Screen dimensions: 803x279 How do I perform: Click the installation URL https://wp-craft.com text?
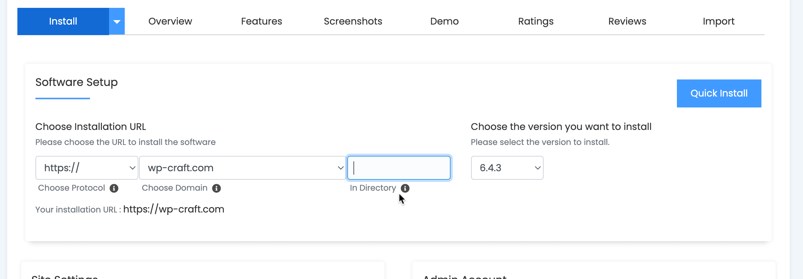[x=173, y=209]
